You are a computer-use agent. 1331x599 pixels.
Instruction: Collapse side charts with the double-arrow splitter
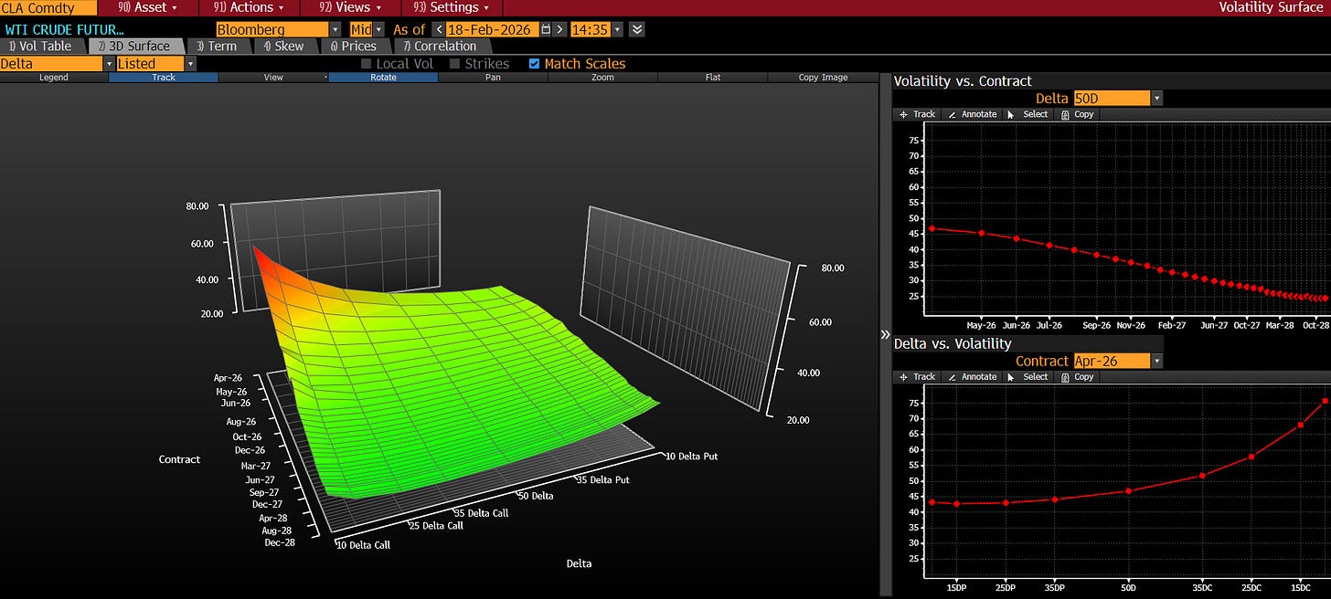pyautogui.click(x=884, y=335)
